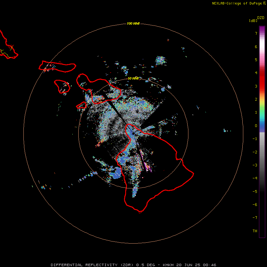The width and height of the screenshot is (267, 267).
Task: Click the -5 value on the color scale
Action: [255, 192]
